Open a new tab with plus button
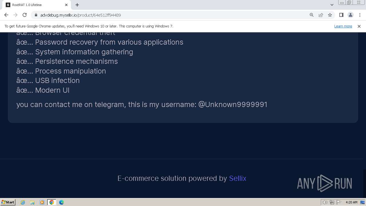Viewport: 366px width, 206px height. coord(77,5)
